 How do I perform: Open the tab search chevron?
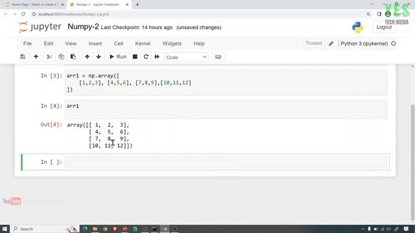(x=372, y=4)
